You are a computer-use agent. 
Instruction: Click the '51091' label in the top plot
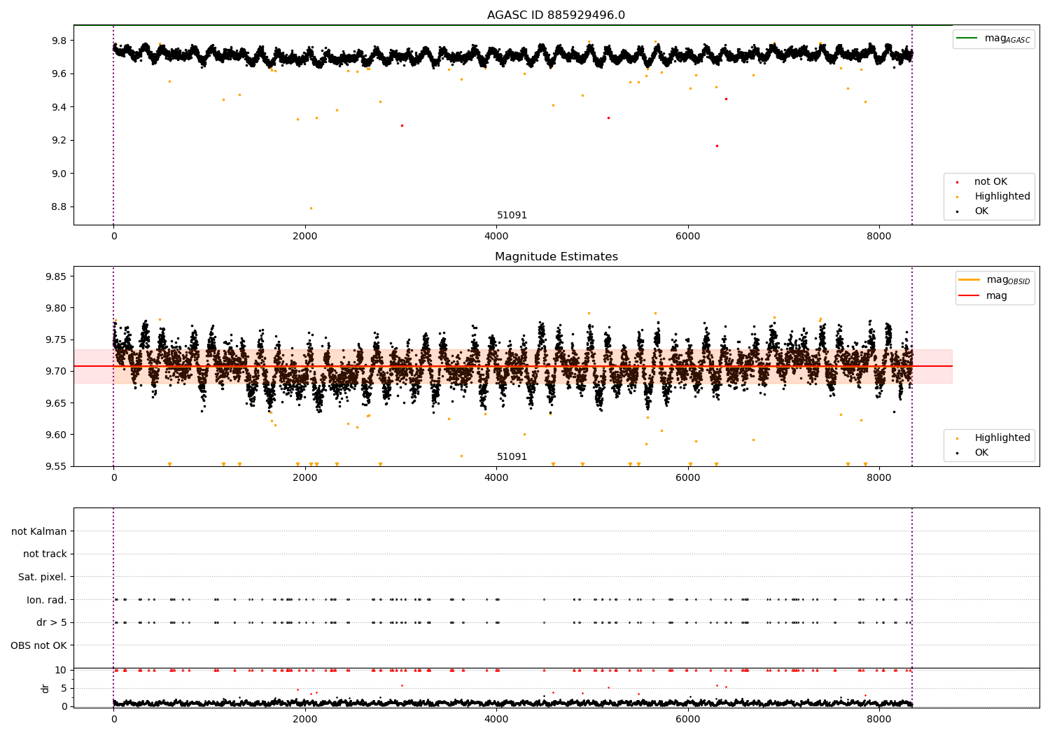click(x=512, y=216)
